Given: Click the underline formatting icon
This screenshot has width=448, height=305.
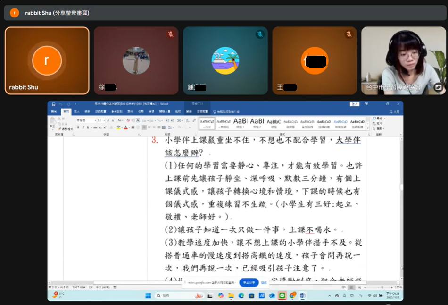Looking at the screenshot, I should 88,127.
